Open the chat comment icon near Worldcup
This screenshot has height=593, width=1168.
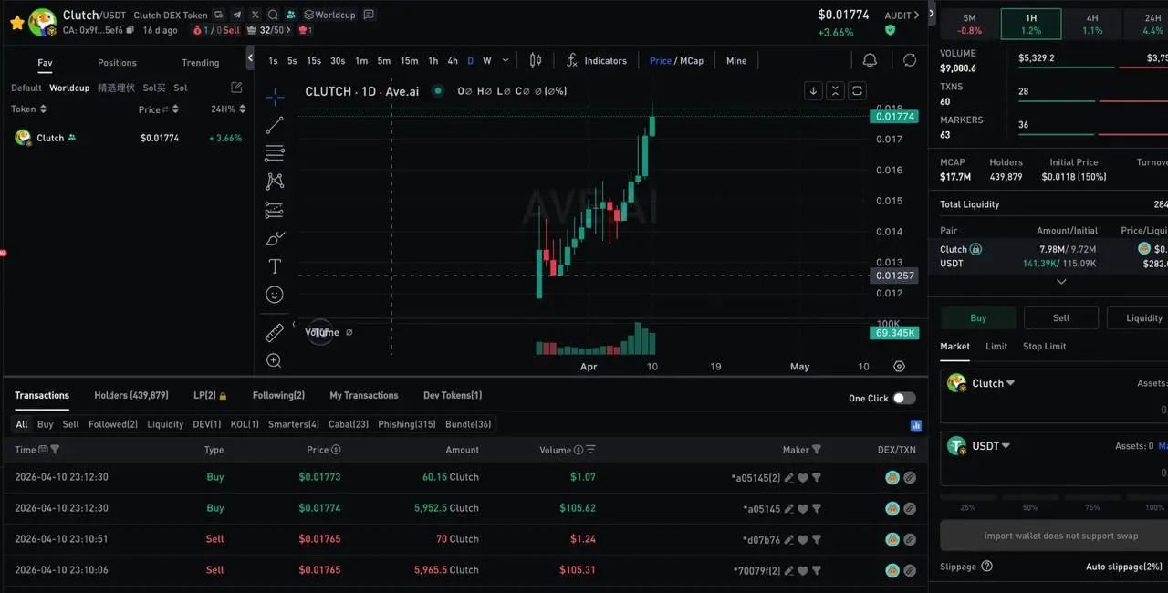pos(369,15)
